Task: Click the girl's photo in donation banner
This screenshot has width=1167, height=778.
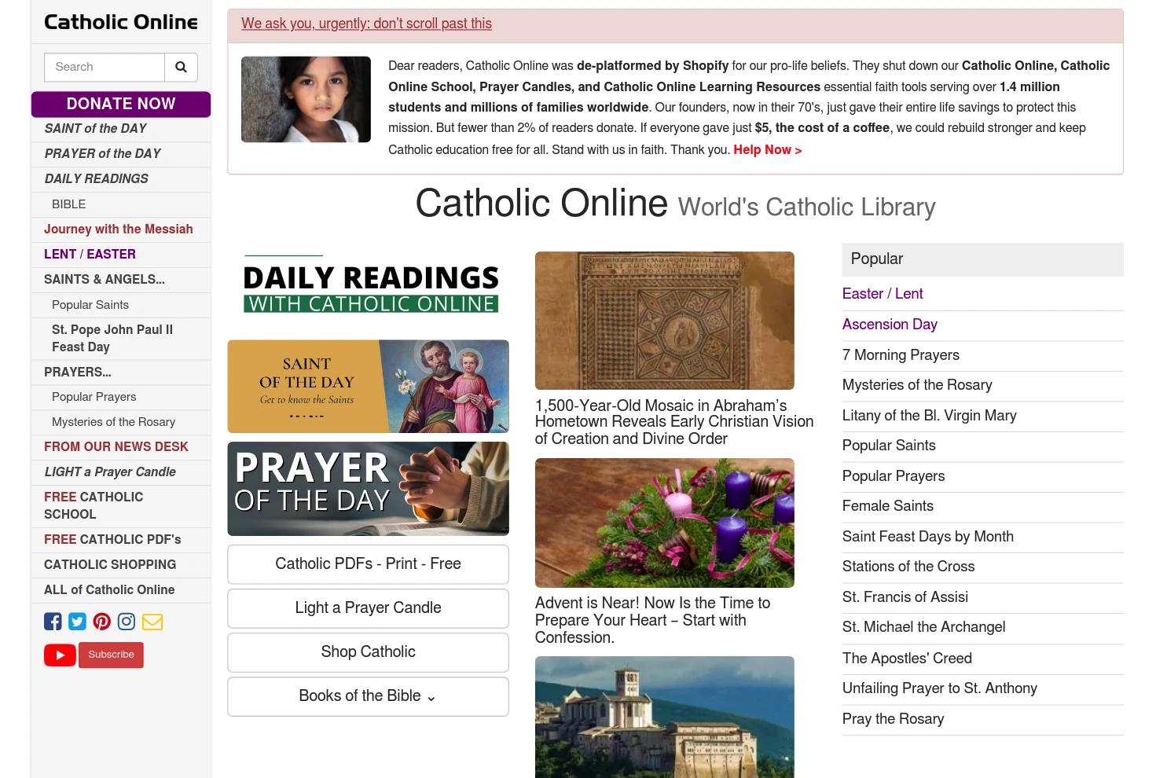Action: (x=306, y=99)
